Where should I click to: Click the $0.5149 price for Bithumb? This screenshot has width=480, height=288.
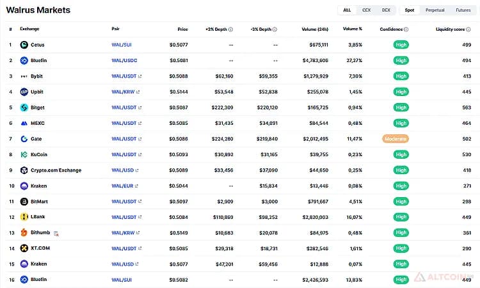[x=179, y=233]
